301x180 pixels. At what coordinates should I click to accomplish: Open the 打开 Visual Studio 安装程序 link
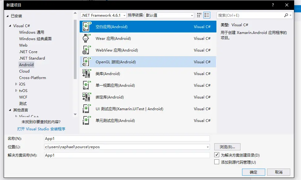pyautogui.click(x=41, y=129)
